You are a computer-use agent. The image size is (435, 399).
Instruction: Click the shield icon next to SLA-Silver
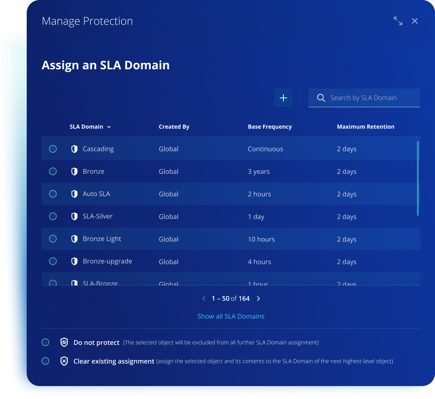pyautogui.click(x=75, y=216)
